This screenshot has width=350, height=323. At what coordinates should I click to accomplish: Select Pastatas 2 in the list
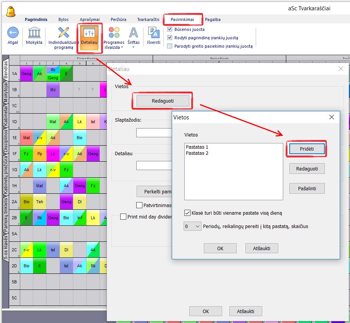pos(197,153)
